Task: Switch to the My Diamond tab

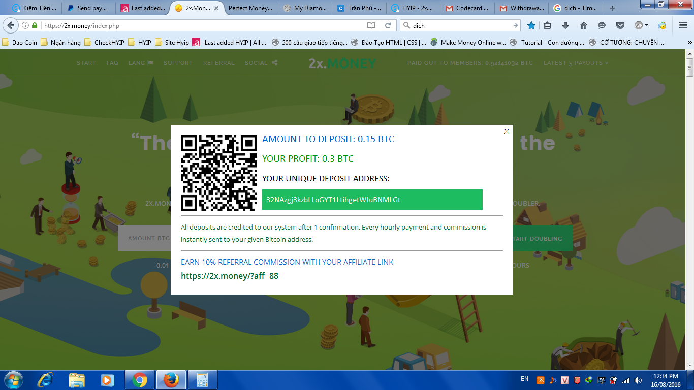Action: [x=305, y=8]
